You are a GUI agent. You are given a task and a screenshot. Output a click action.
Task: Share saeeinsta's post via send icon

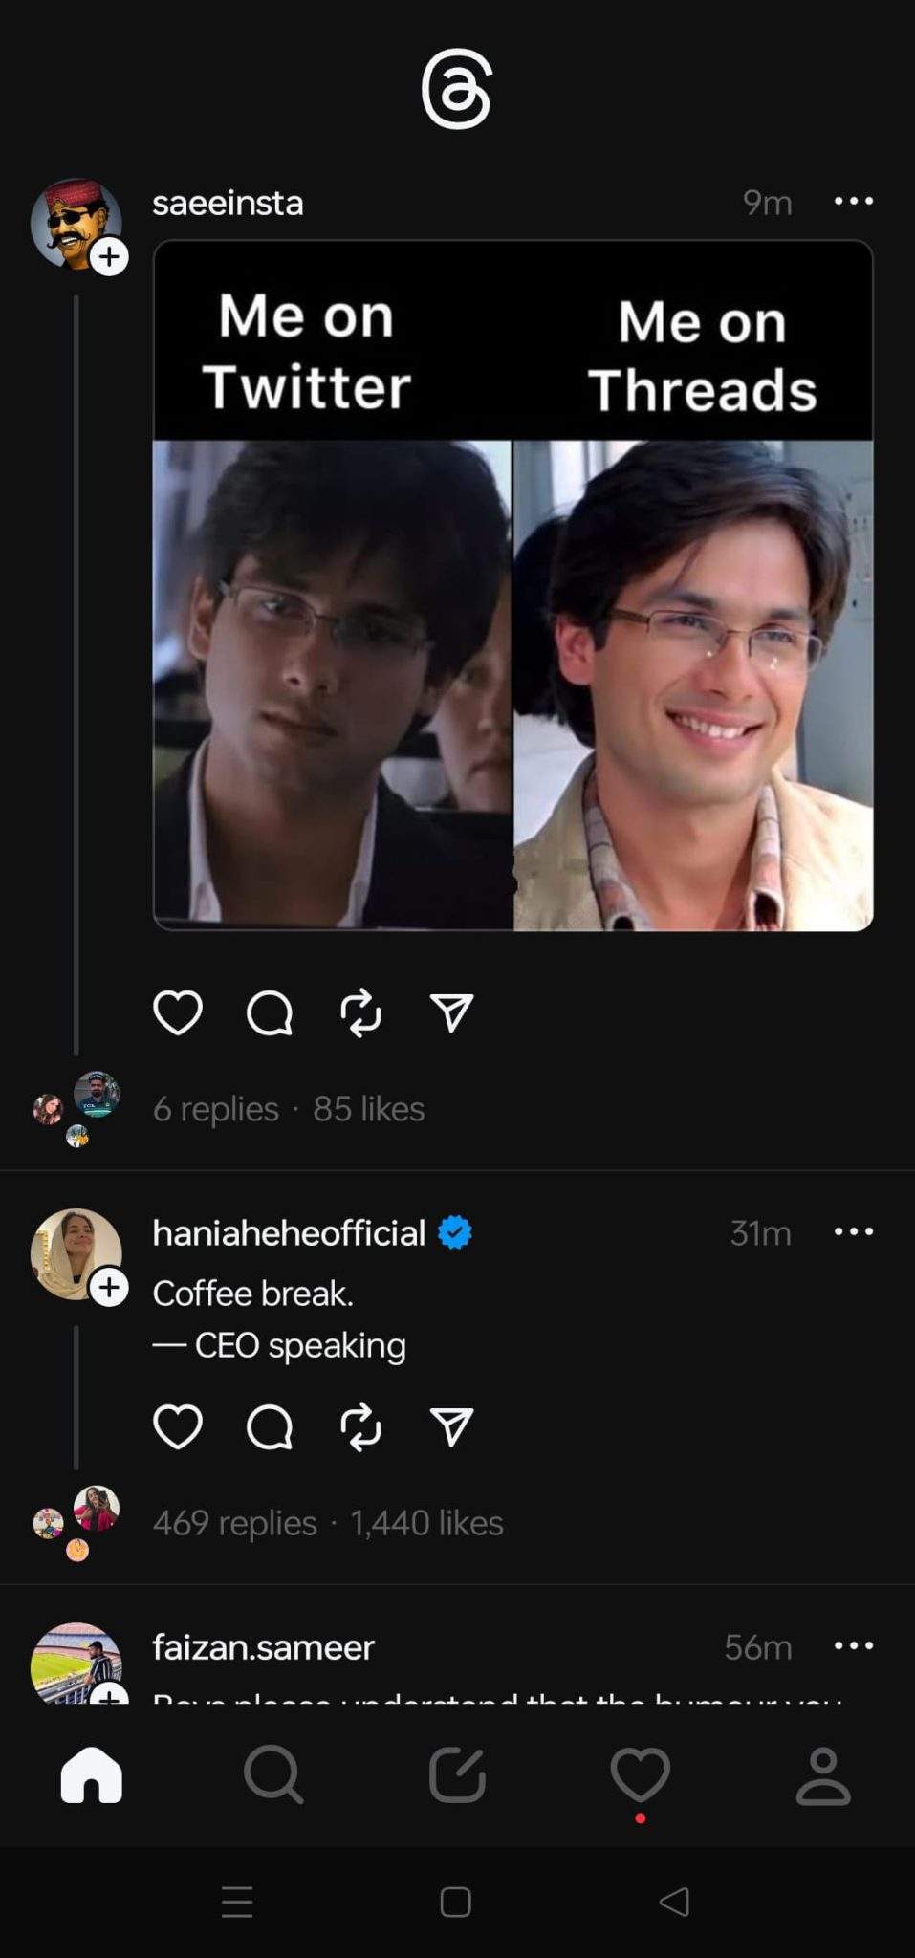pyautogui.click(x=451, y=1013)
